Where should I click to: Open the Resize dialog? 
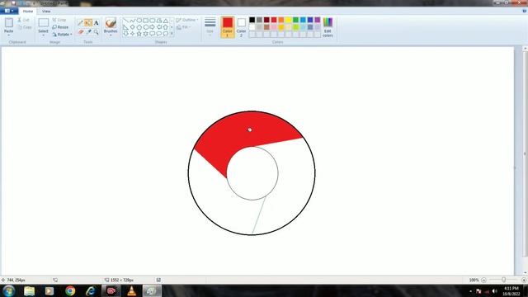(60, 27)
